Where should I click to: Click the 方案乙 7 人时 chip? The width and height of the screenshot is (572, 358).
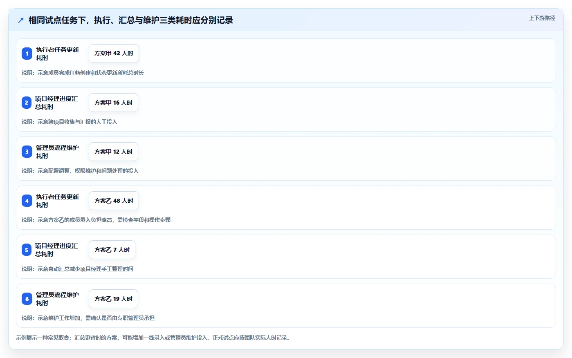point(112,250)
